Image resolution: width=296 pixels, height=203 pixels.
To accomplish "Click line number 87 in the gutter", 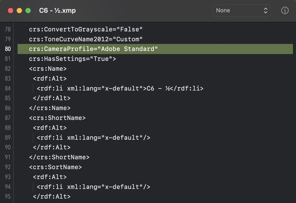I will [x=8, y=118].
